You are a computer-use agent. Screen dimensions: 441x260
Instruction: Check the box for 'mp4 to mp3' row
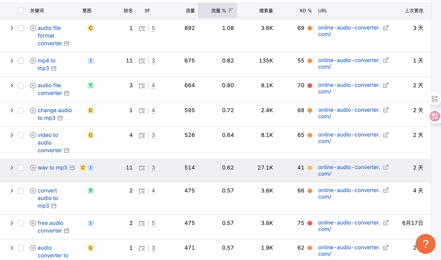pos(21,61)
